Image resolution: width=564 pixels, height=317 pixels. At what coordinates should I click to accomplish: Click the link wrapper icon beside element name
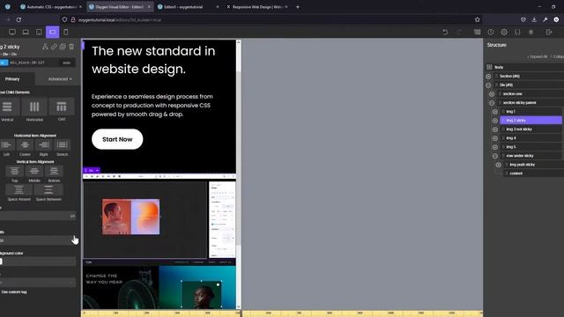54,47
